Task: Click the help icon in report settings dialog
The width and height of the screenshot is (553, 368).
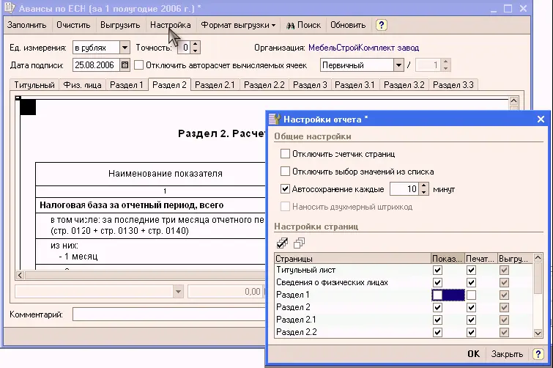Action: coord(538,354)
